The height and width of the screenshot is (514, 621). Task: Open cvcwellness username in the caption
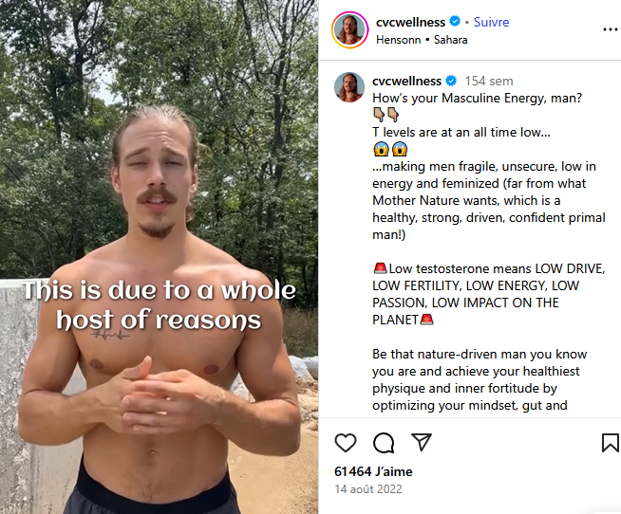pyautogui.click(x=406, y=81)
